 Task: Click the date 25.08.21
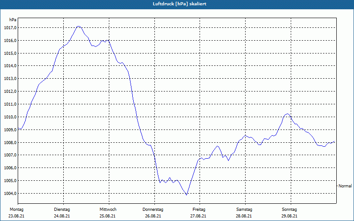click(x=108, y=216)
